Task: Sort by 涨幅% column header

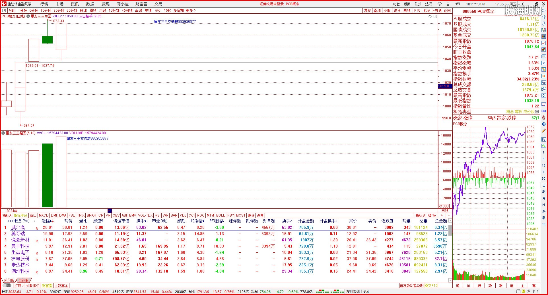Action: (x=48, y=221)
